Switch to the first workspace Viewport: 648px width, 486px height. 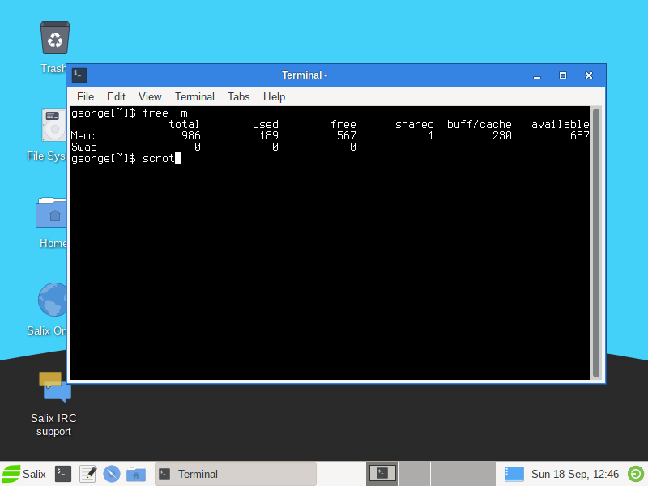pos(382,474)
